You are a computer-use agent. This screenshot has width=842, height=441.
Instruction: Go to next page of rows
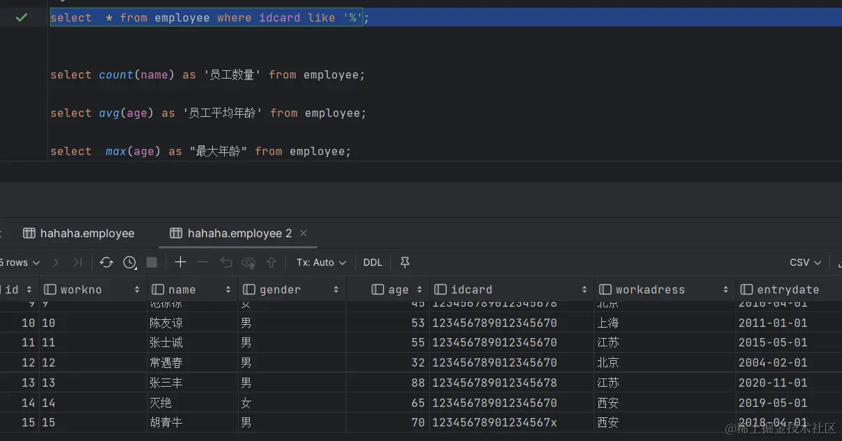point(56,262)
